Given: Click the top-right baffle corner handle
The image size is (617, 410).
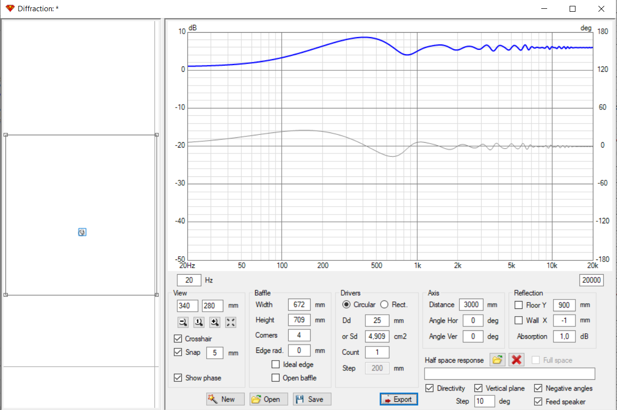Looking at the screenshot, I should tap(157, 135).
